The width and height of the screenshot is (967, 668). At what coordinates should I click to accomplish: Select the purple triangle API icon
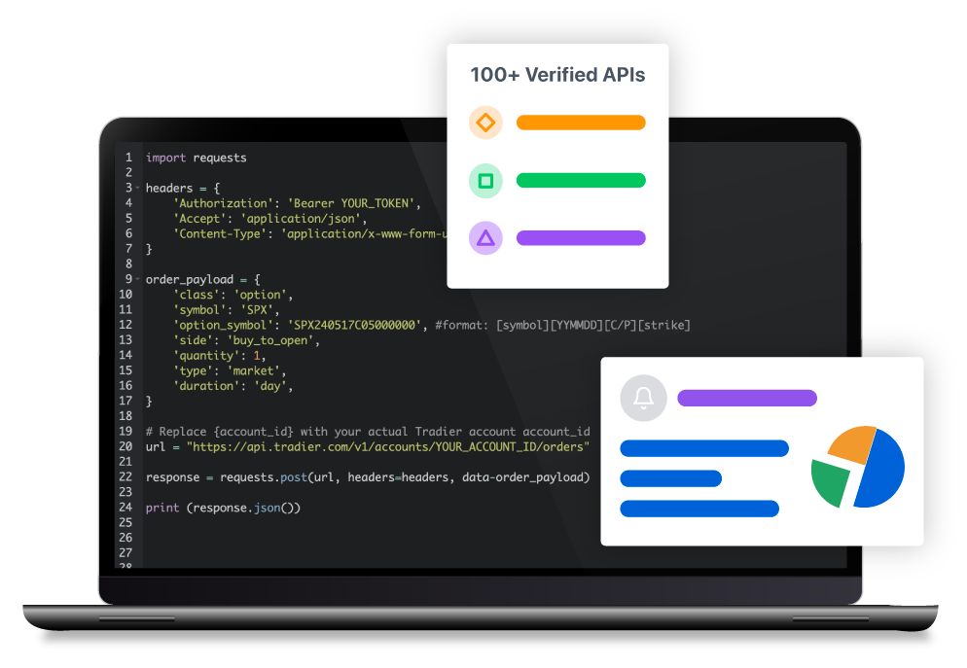pos(485,238)
